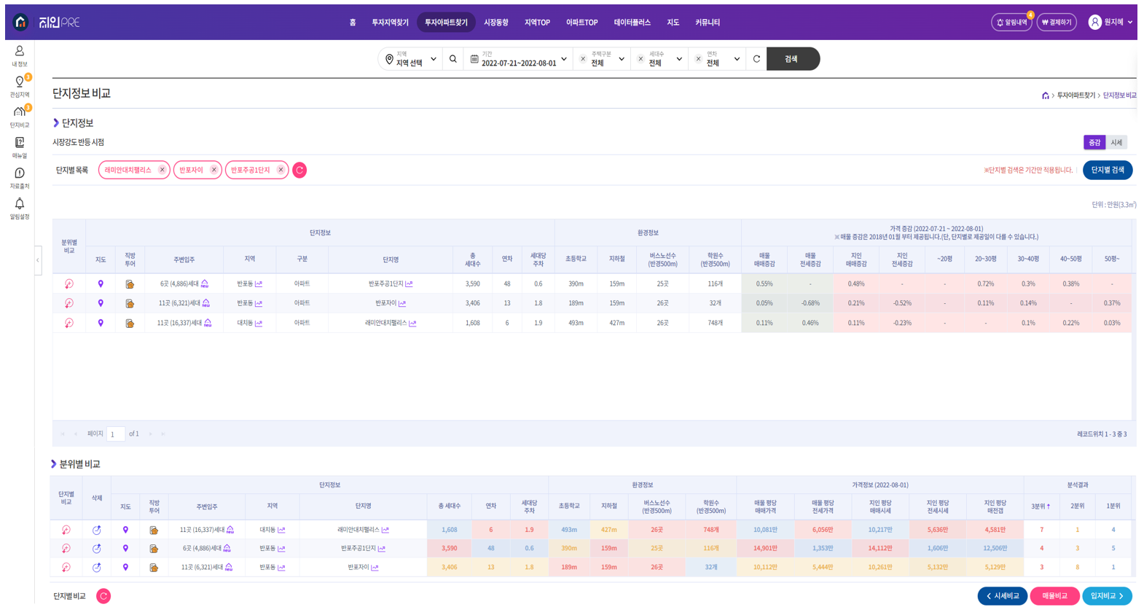Remove the 래미안대치팰리스 tag
This screenshot has height=607, width=1144.
162,171
